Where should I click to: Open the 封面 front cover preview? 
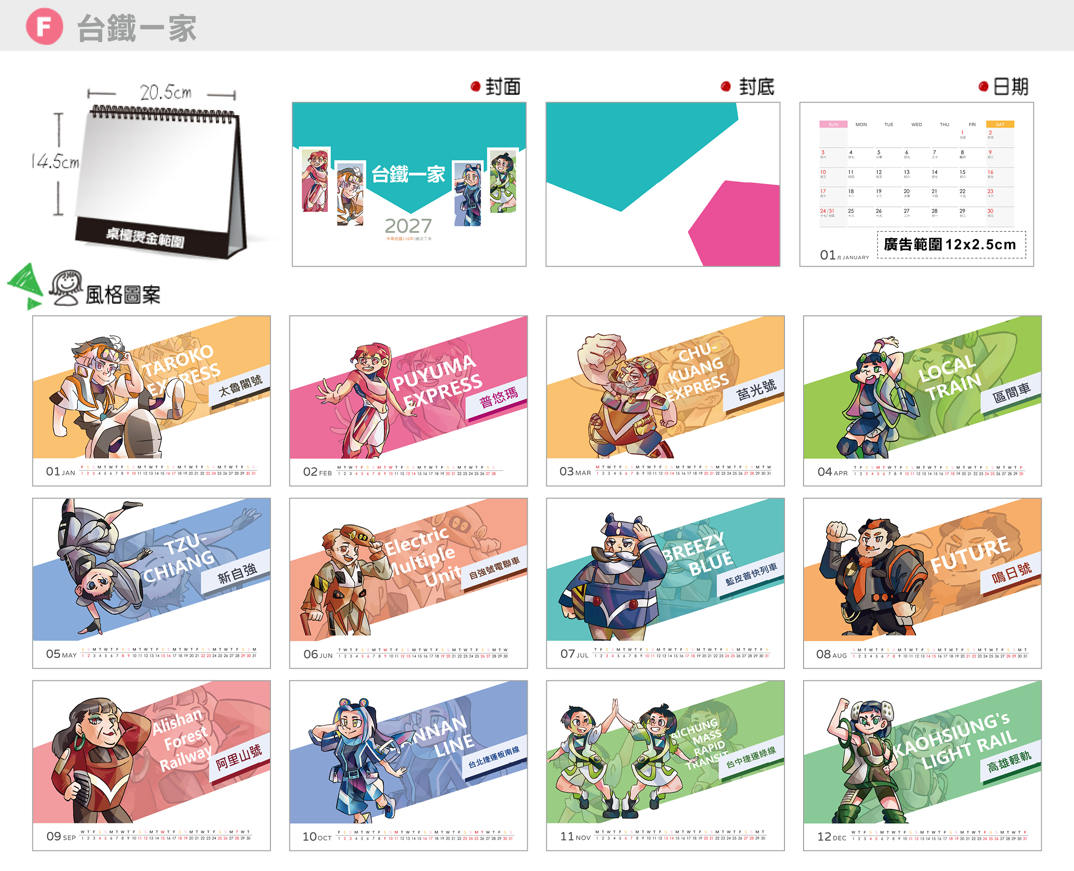tap(409, 184)
